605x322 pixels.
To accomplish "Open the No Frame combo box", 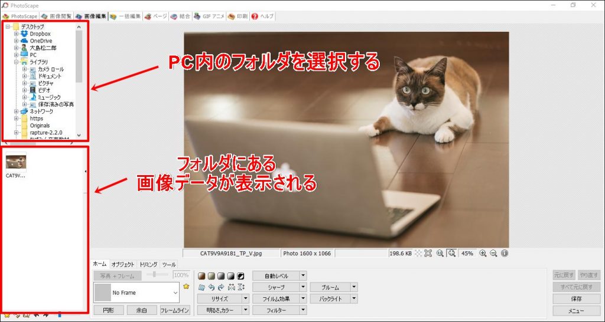I will [136, 293].
